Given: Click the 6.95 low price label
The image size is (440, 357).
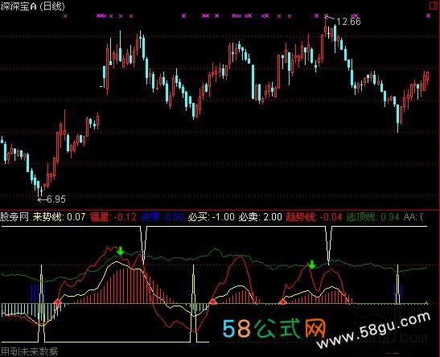Looking at the screenshot, I should pyautogui.click(x=56, y=199).
